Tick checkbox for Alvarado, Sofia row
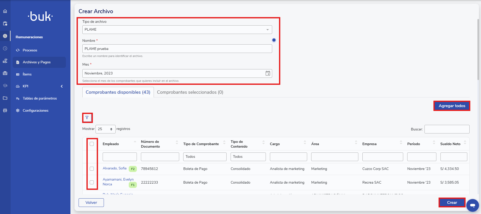This screenshot has height=214, width=481. 92,169
